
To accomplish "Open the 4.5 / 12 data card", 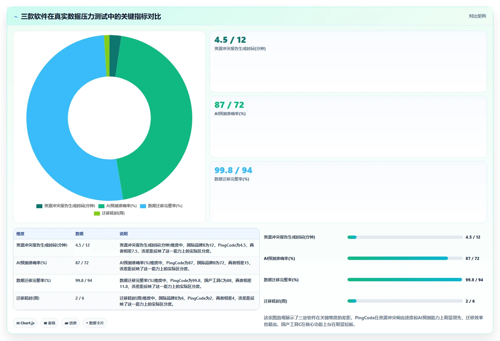I will point(348,61).
